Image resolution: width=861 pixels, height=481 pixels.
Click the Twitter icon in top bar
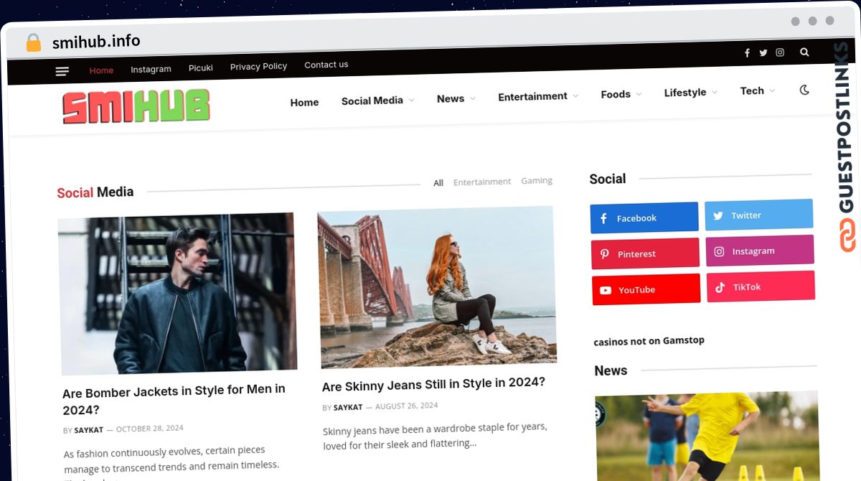point(763,53)
